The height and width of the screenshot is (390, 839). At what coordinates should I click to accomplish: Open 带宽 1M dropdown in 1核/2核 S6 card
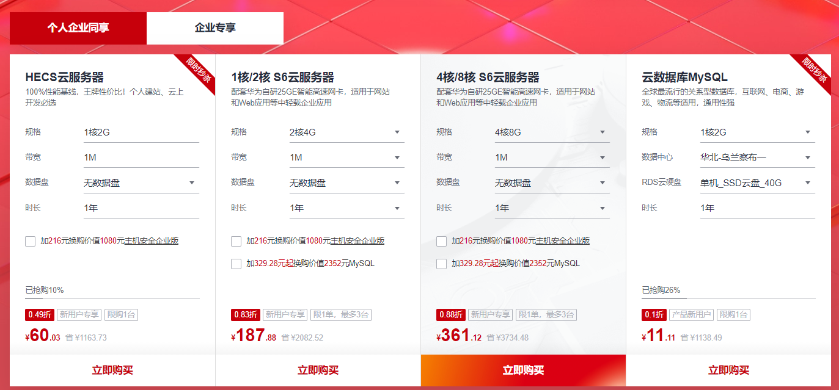tap(346, 157)
